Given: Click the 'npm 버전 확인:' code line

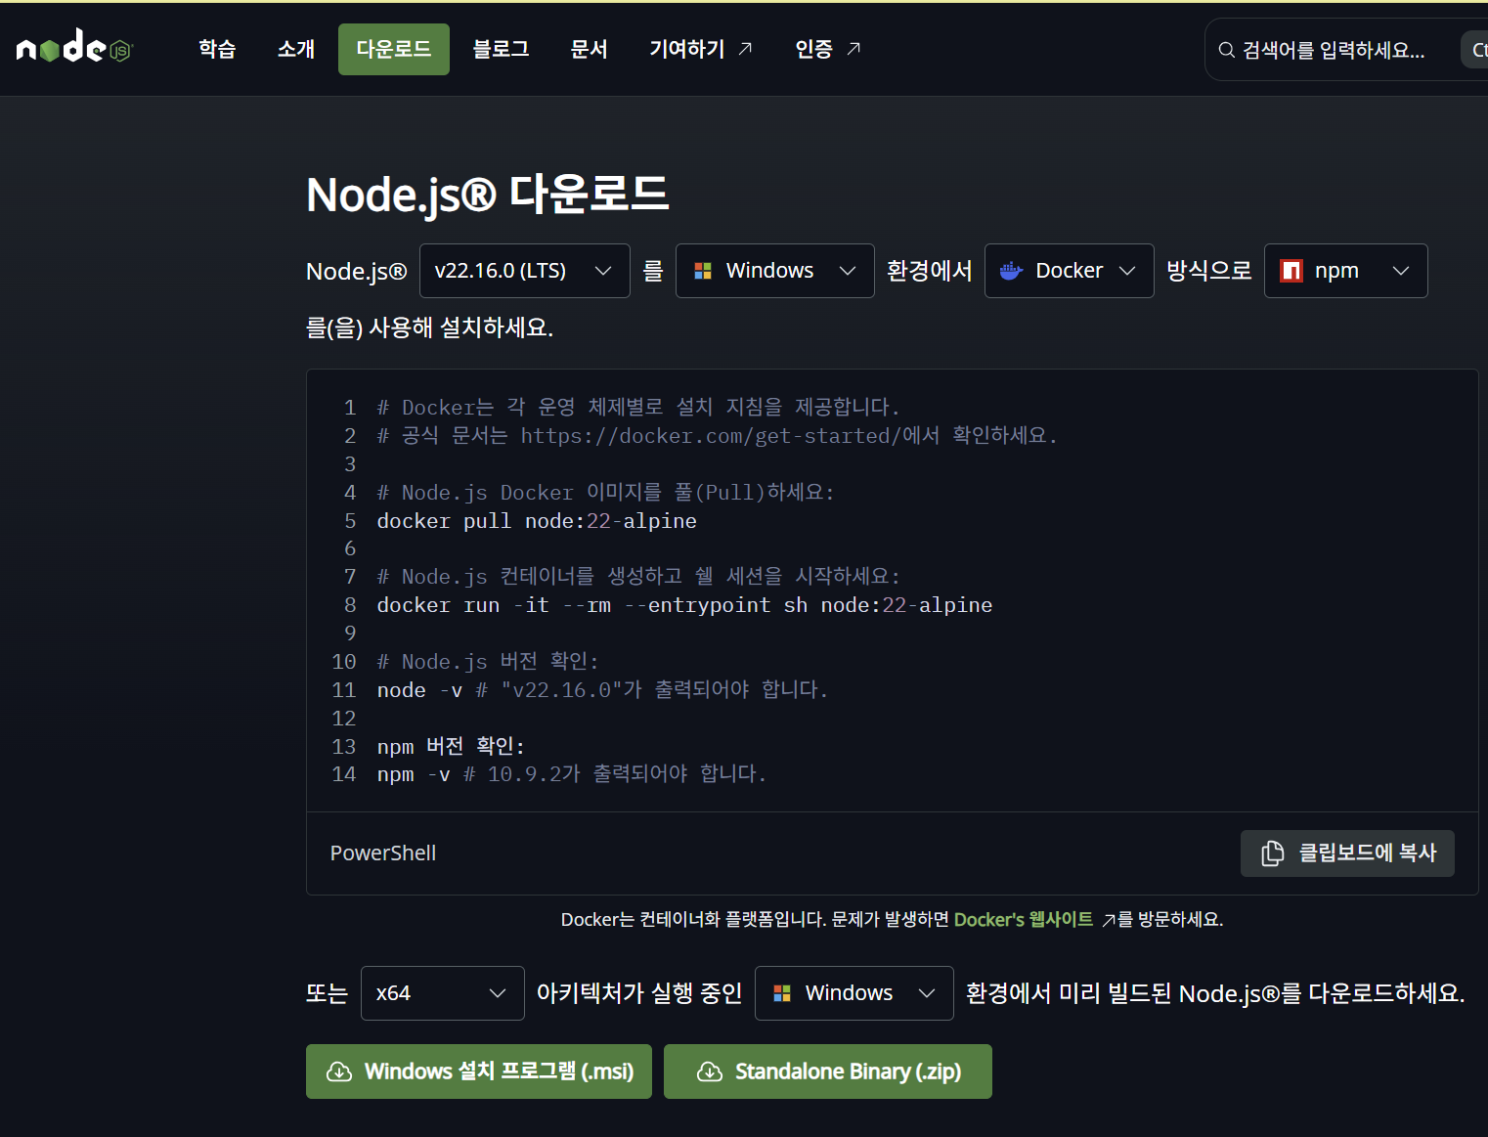Looking at the screenshot, I should point(451,747).
